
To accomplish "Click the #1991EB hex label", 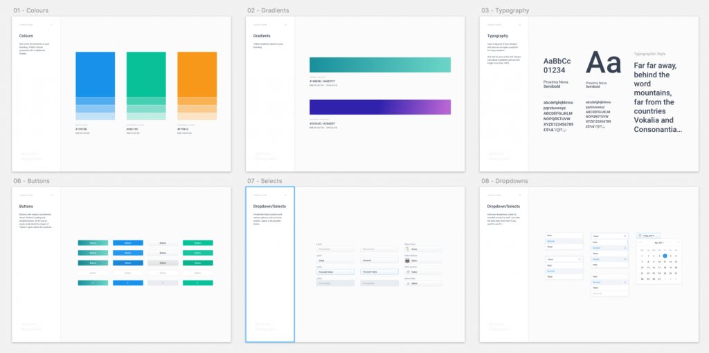I will point(82,129).
